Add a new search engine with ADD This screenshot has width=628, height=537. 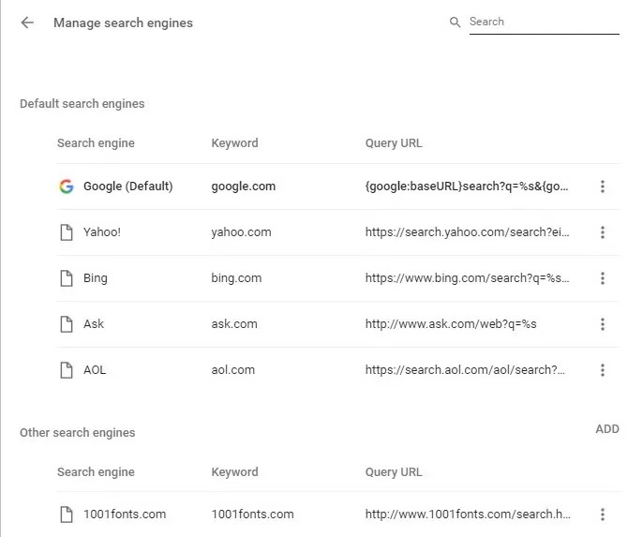point(607,429)
